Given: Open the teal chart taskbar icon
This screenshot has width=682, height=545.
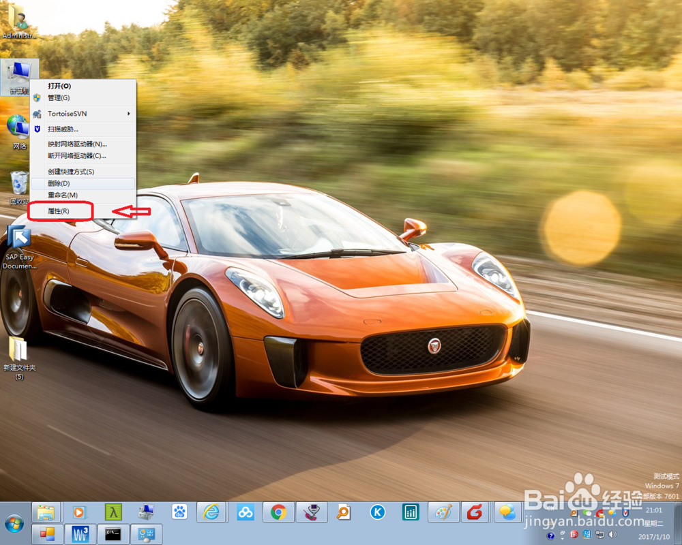Looking at the screenshot, I should click(x=411, y=512).
